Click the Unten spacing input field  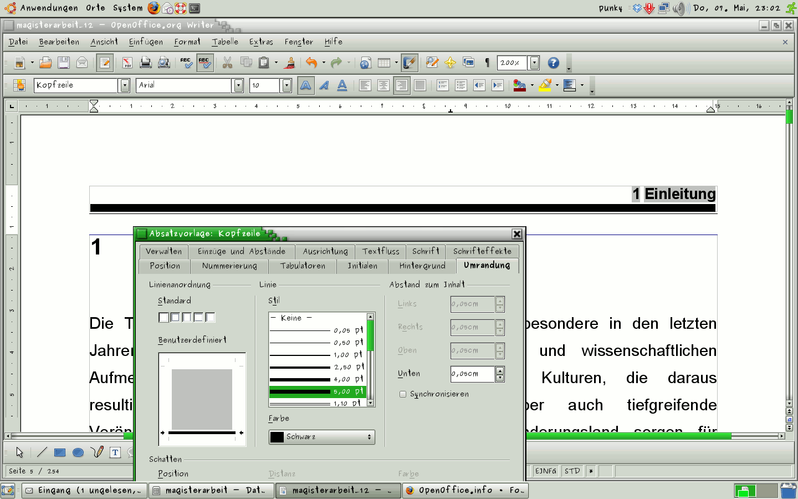tap(472, 374)
